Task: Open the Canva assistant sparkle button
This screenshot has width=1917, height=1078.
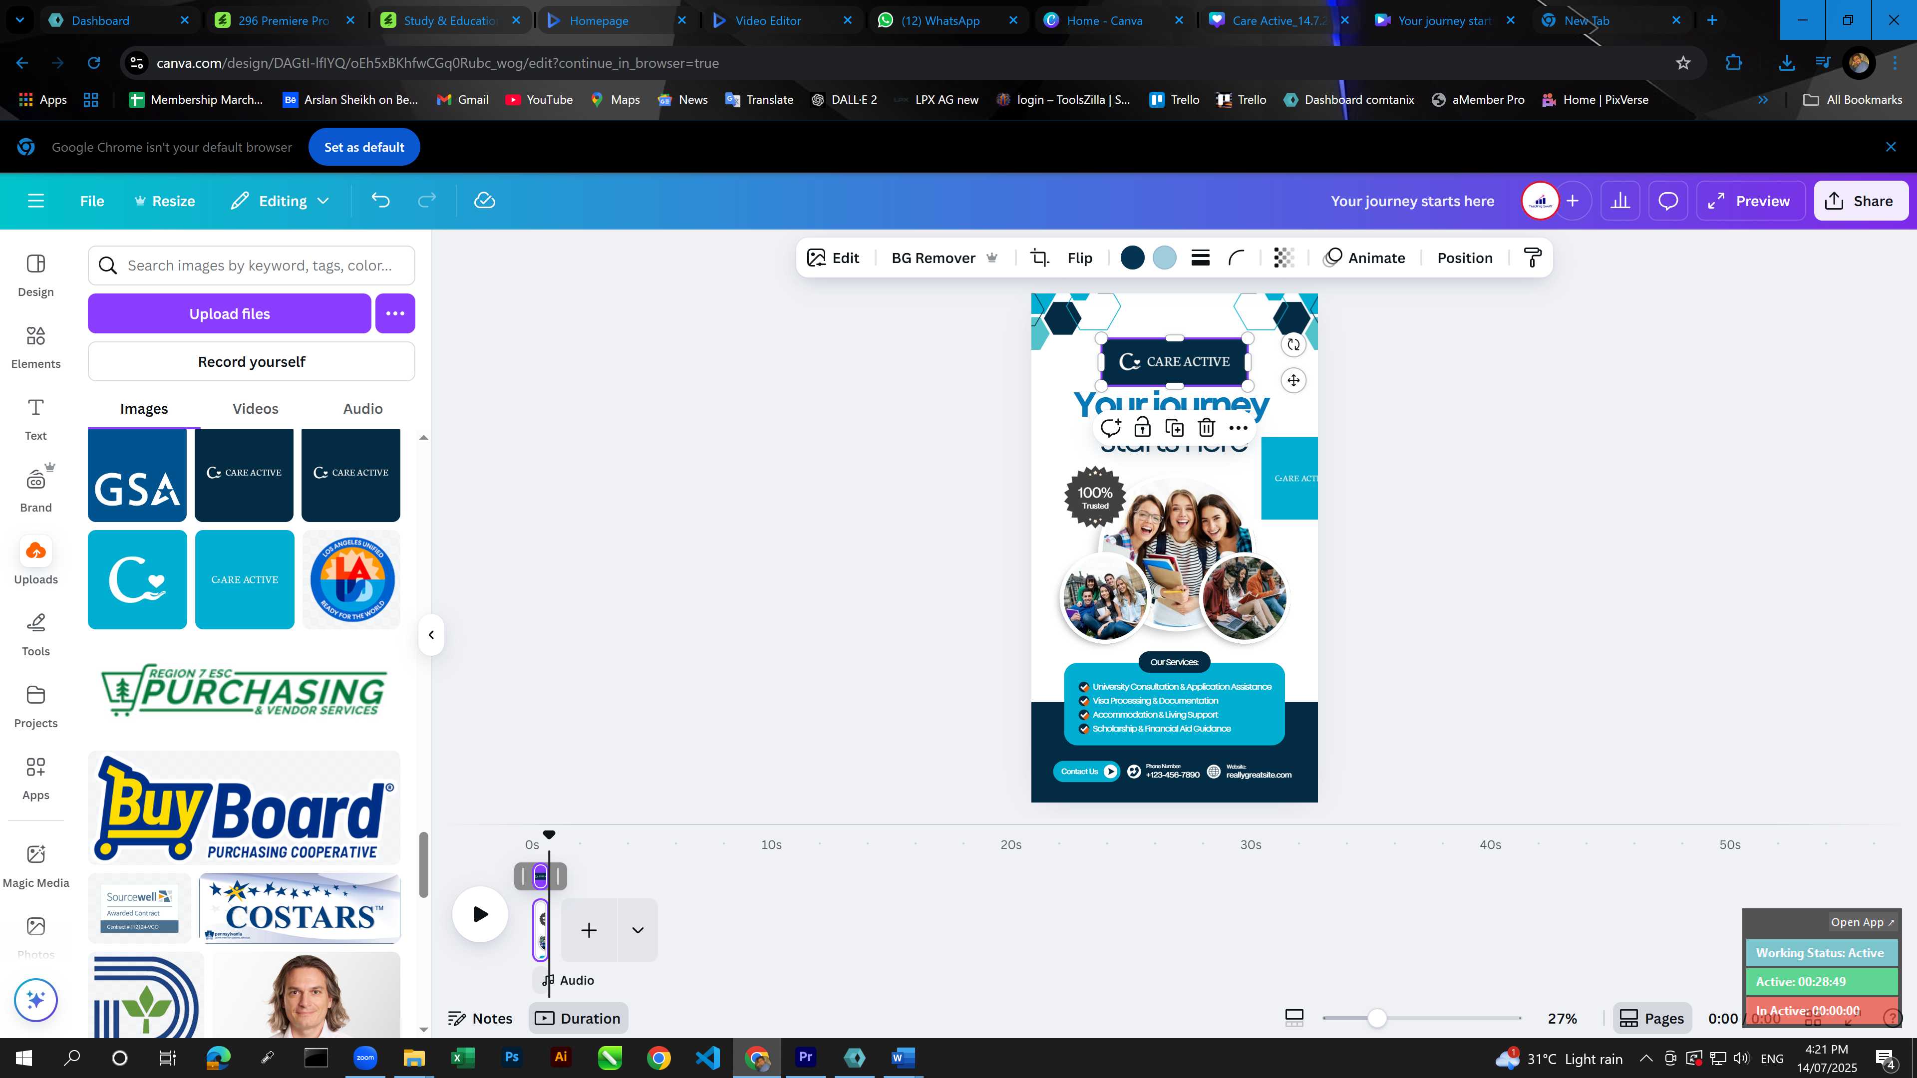Action: click(x=36, y=1000)
